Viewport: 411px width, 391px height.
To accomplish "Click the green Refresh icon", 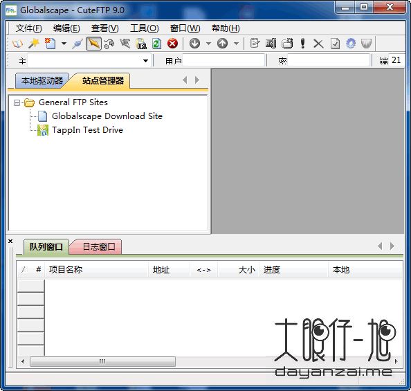I will click(x=157, y=44).
